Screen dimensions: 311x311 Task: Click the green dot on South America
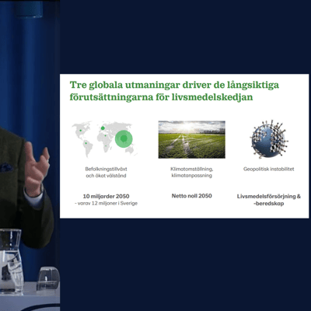point(86,143)
